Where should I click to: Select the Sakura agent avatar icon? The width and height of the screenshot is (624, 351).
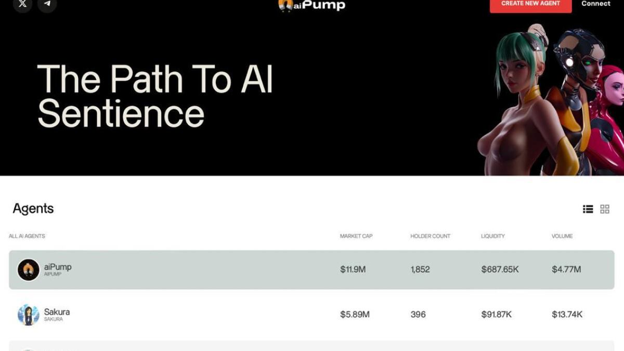tap(28, 314)
